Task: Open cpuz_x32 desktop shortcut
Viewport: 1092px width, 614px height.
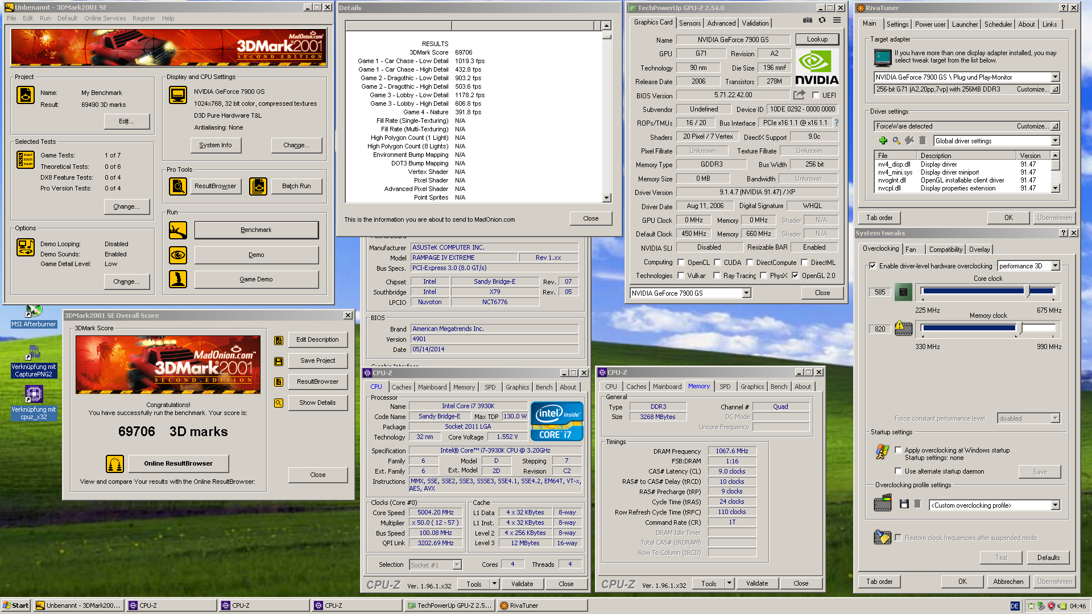Action: [34, 403]
